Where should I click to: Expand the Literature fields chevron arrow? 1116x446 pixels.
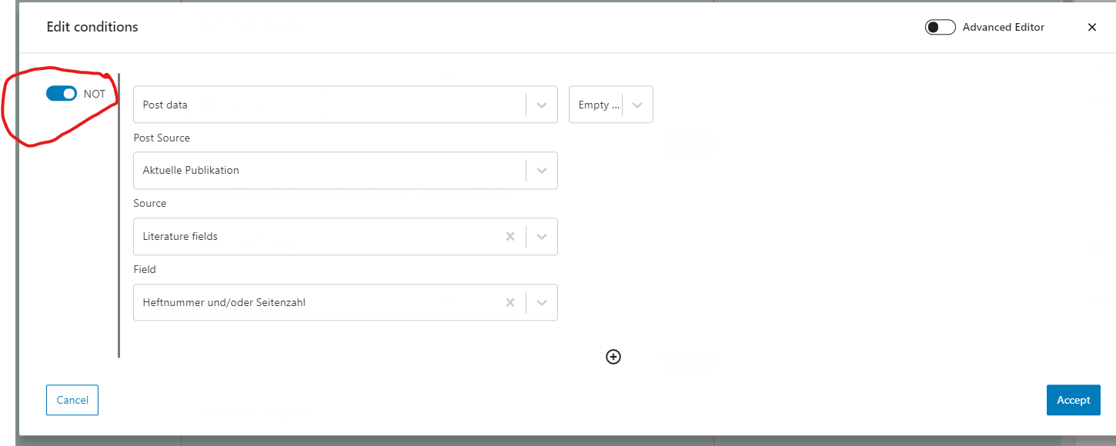(542, 237)
